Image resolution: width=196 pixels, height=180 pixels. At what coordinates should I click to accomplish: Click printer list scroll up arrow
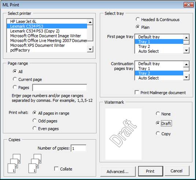click(90, 22)
